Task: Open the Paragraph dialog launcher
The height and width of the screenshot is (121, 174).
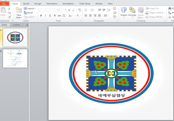Action: (117, 21)
